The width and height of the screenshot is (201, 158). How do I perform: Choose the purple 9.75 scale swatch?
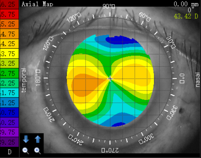(x=9, y=132)
